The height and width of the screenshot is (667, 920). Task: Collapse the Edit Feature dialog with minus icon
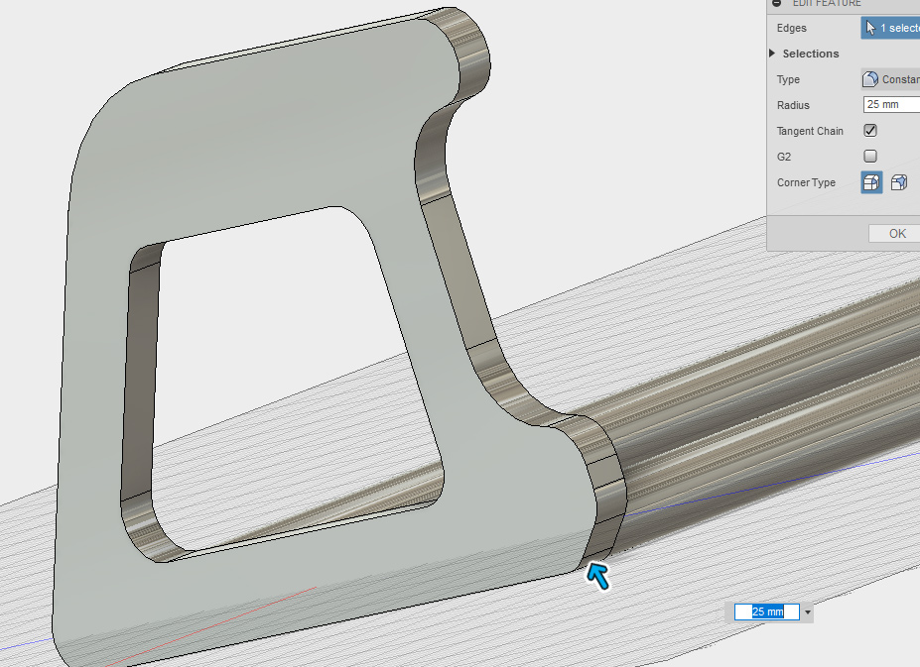tap(776, 3)
